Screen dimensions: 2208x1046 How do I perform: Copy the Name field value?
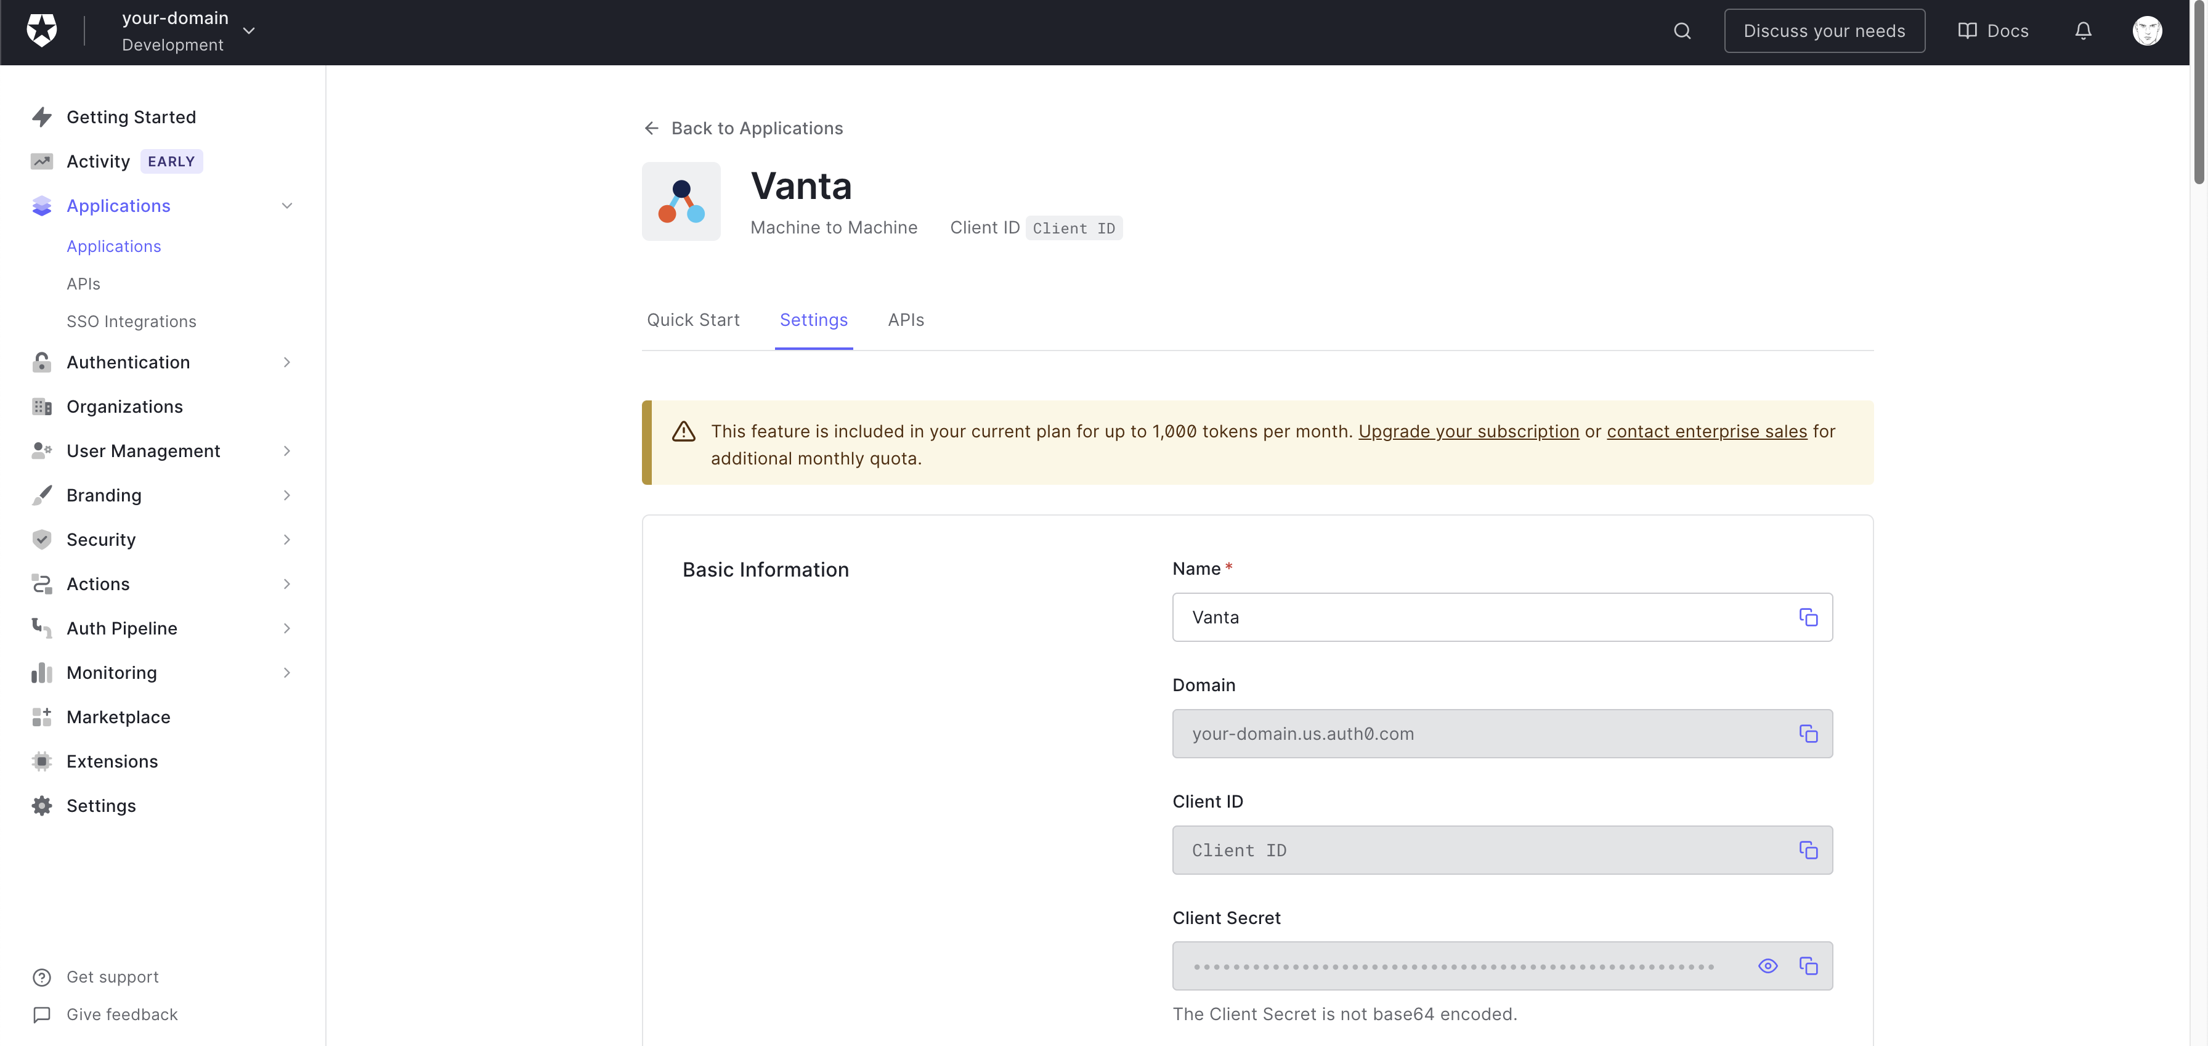click(x=1808, y=617)
